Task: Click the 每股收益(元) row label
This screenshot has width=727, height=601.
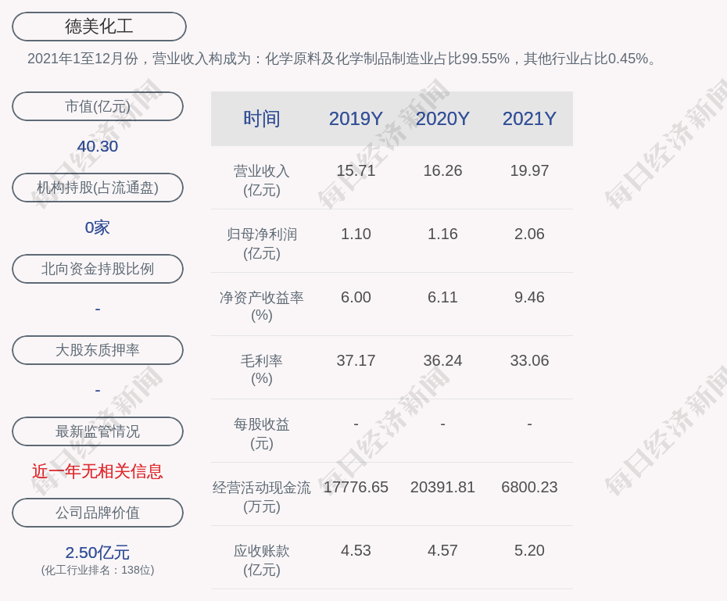Action: [262, 434]
